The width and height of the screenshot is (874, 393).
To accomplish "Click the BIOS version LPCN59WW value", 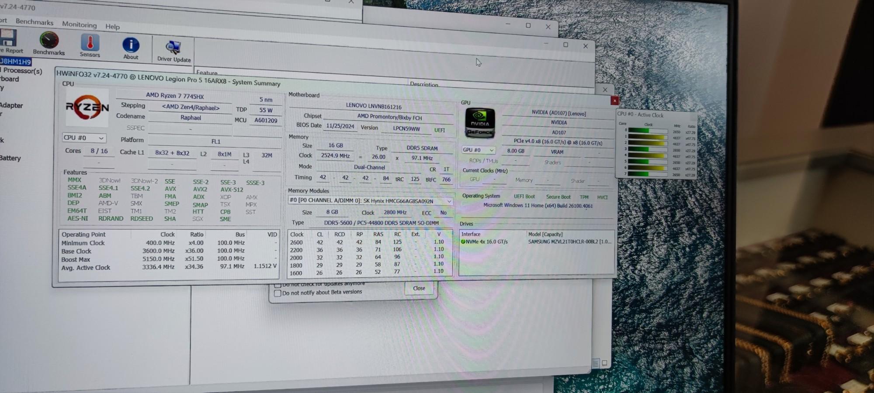I will click(x=406, y=129).
